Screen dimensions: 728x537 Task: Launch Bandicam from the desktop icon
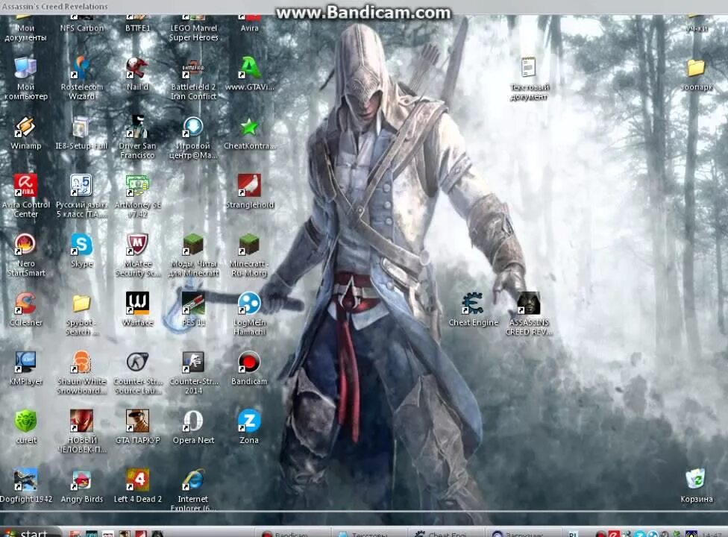(249, 362)
